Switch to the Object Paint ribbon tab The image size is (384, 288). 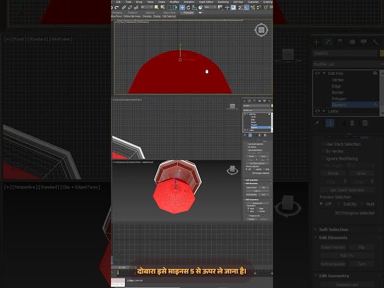coord(169,13)
